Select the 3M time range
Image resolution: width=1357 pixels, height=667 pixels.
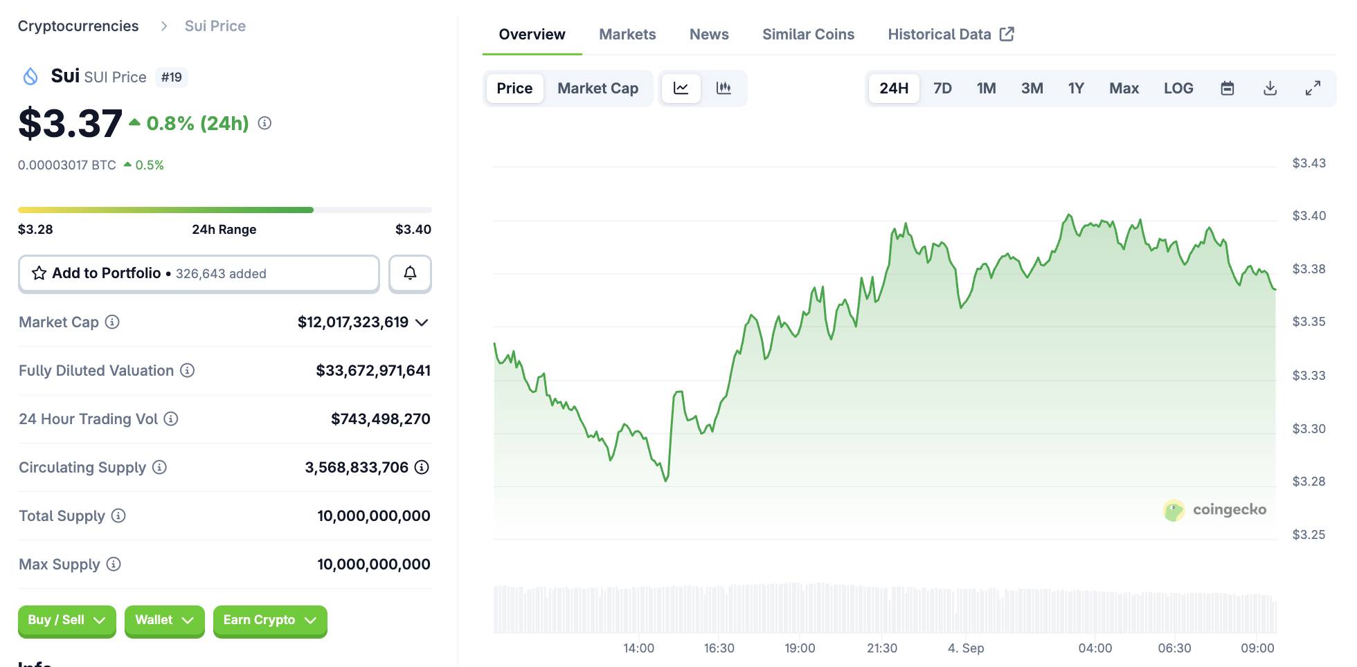point(1032,89)
